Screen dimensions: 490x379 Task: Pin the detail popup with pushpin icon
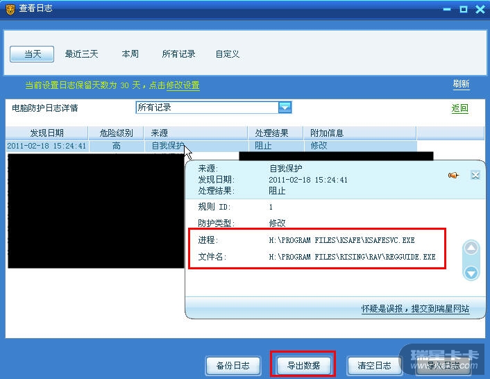[453, 176]
